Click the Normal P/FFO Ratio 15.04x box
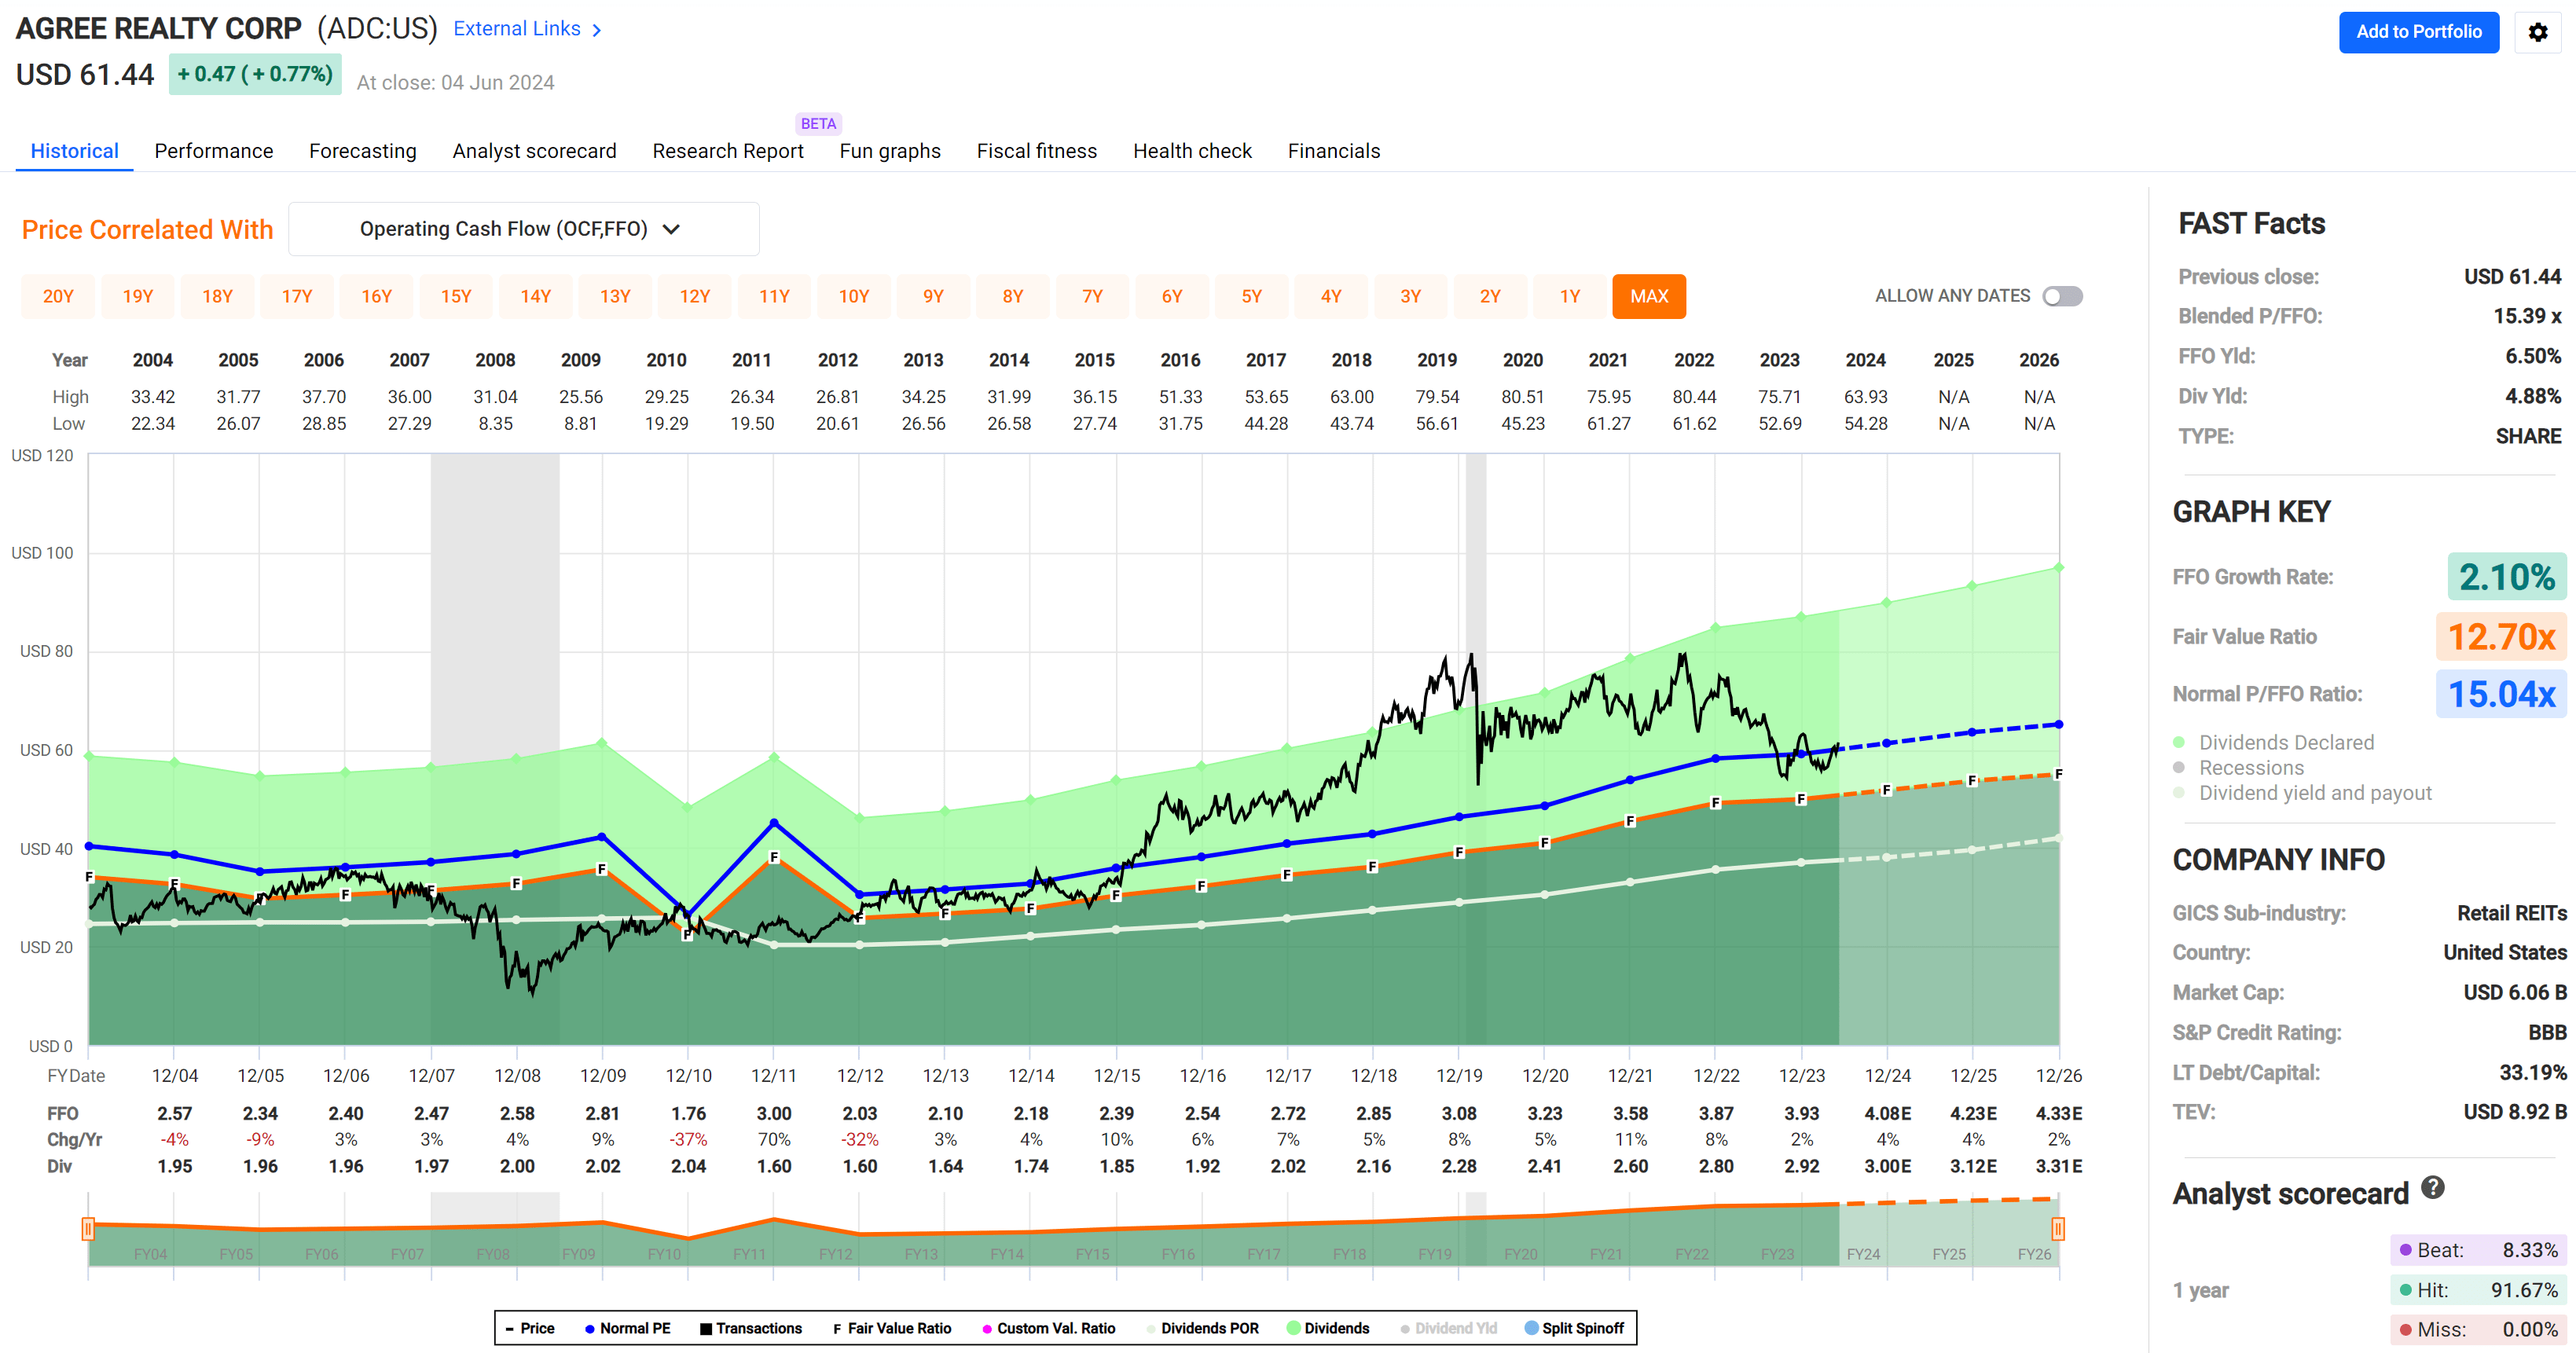This screenshot has height=1353, width=2576. coord(2501,693)
